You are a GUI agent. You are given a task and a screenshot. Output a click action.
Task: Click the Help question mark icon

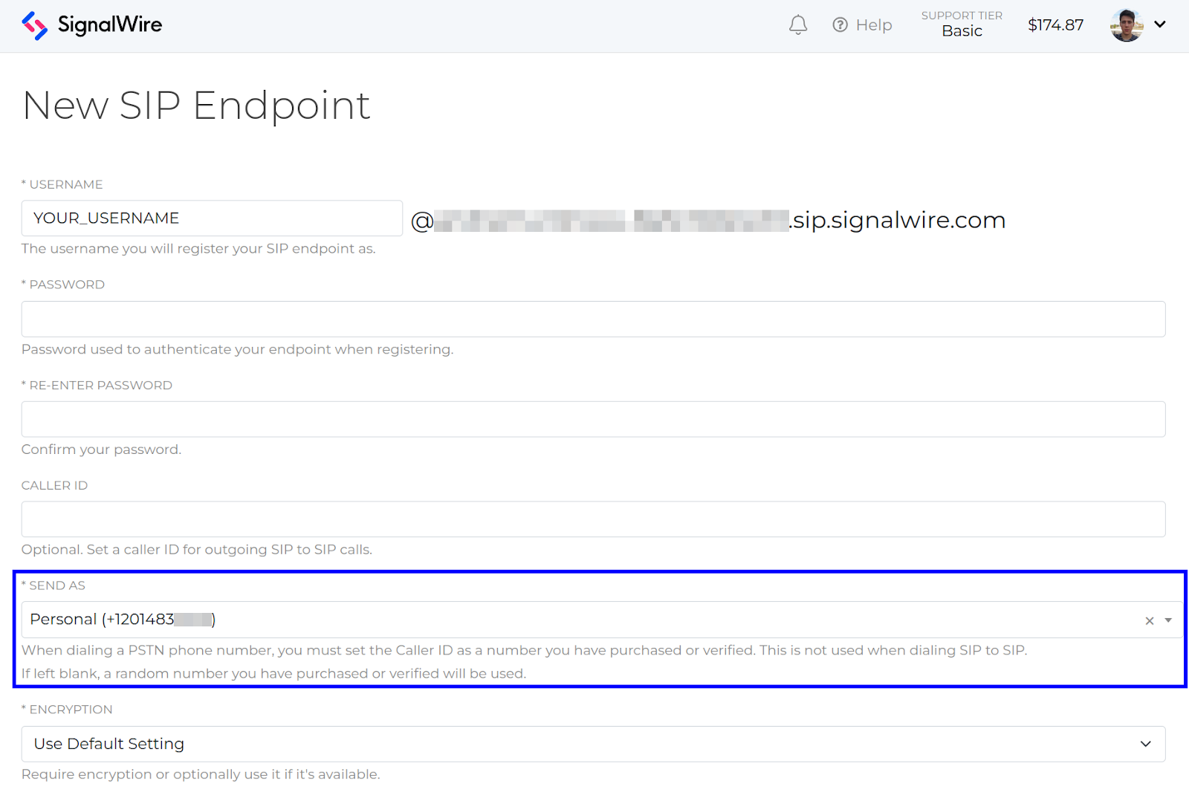click(x=840, y=25)
